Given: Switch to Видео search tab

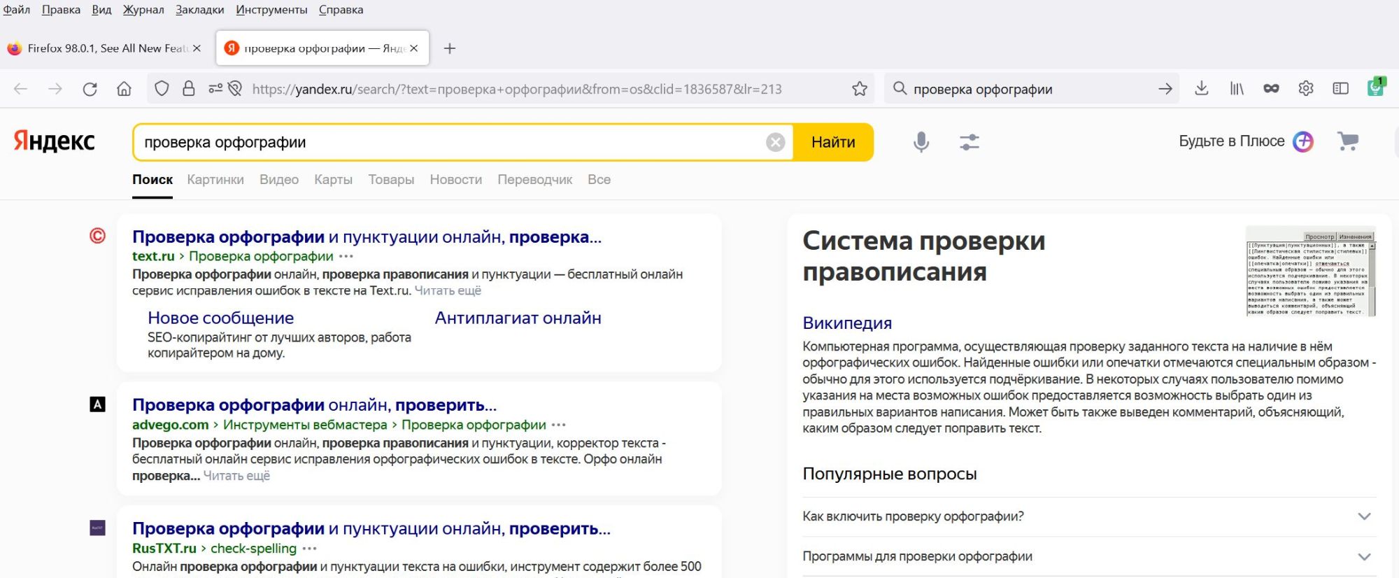Looking at the screenshot, I should pyautogui.click(x=279, y=180).
